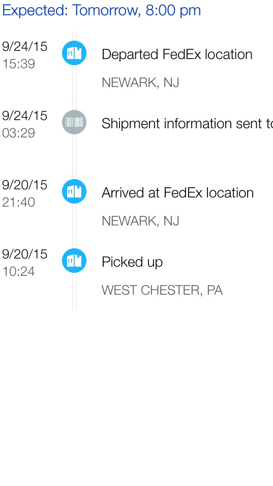The width and height of the screenshot is (273, 486).
Task: Tap NEWARK, NJ under Departed FedEx location
Action: pos(140,83)
